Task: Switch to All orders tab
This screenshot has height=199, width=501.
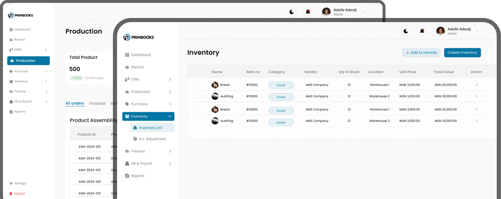Action: [x=75, y=104]
